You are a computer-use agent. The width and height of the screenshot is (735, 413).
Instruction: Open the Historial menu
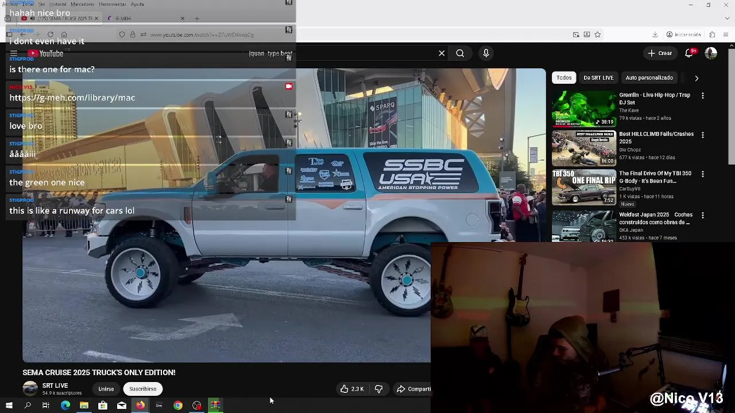tap(58, 4)
